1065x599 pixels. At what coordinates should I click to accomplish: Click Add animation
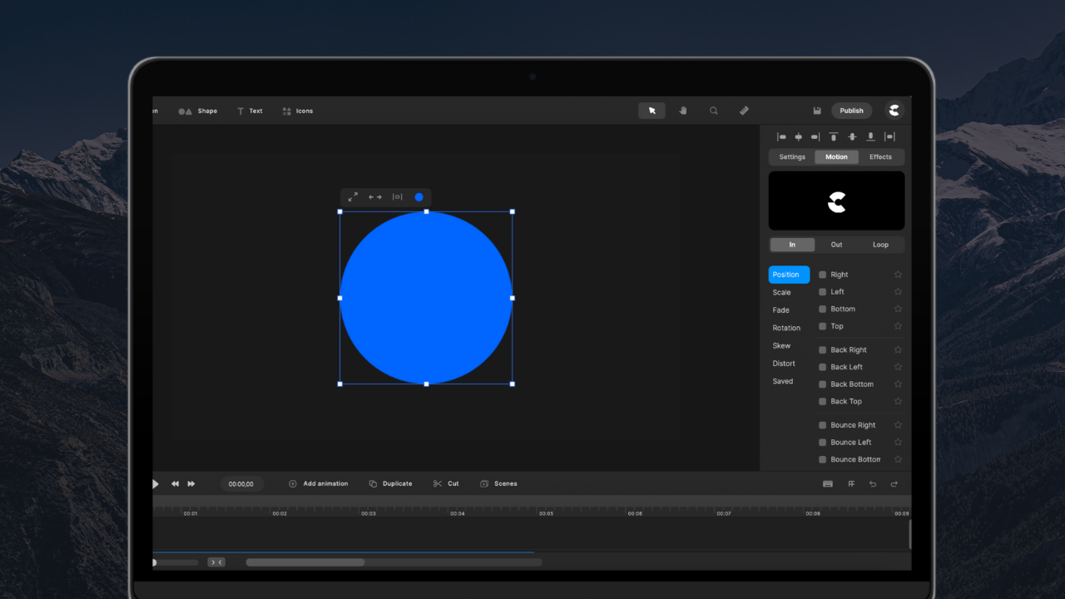tap(319, 484)
